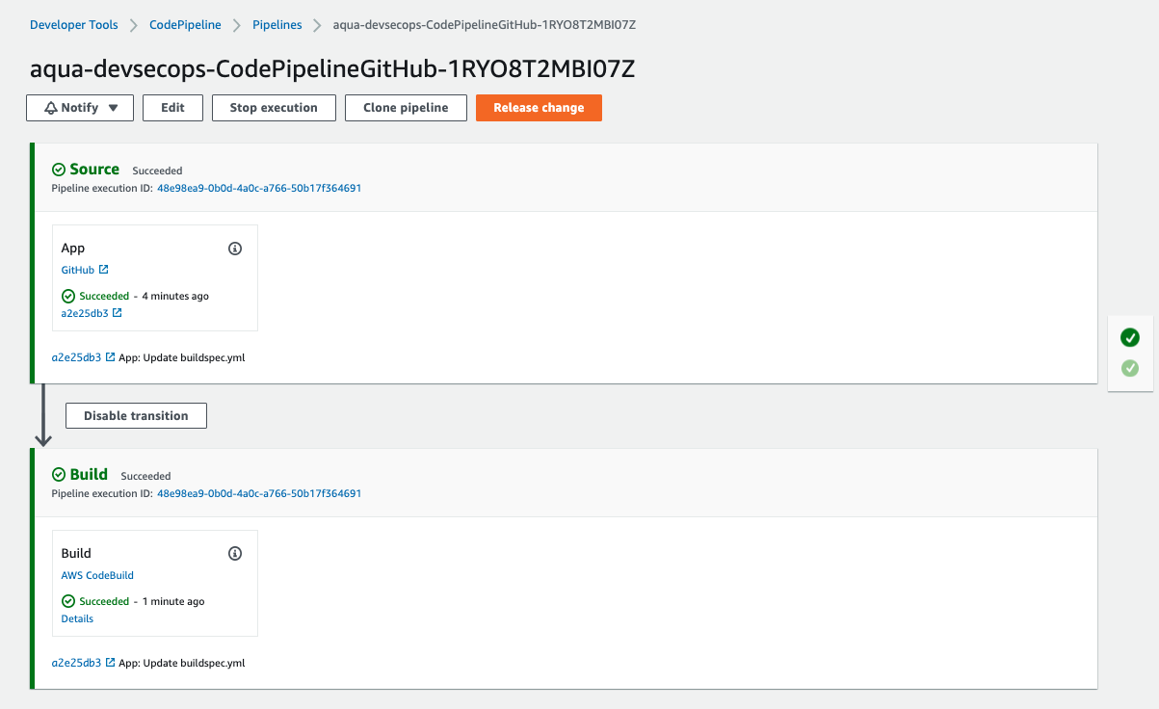Click the Build stage succeeded checkmark icon
Screen dimensions: 1159x709
59,475
